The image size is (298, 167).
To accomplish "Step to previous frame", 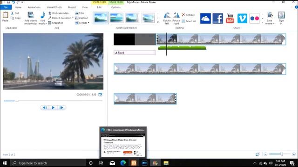I will [45, 108].
